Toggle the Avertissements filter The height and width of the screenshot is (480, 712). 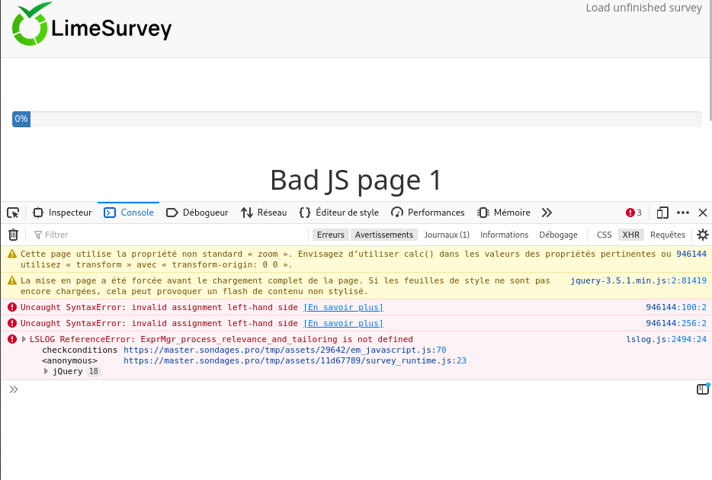[x=383, y=235]
